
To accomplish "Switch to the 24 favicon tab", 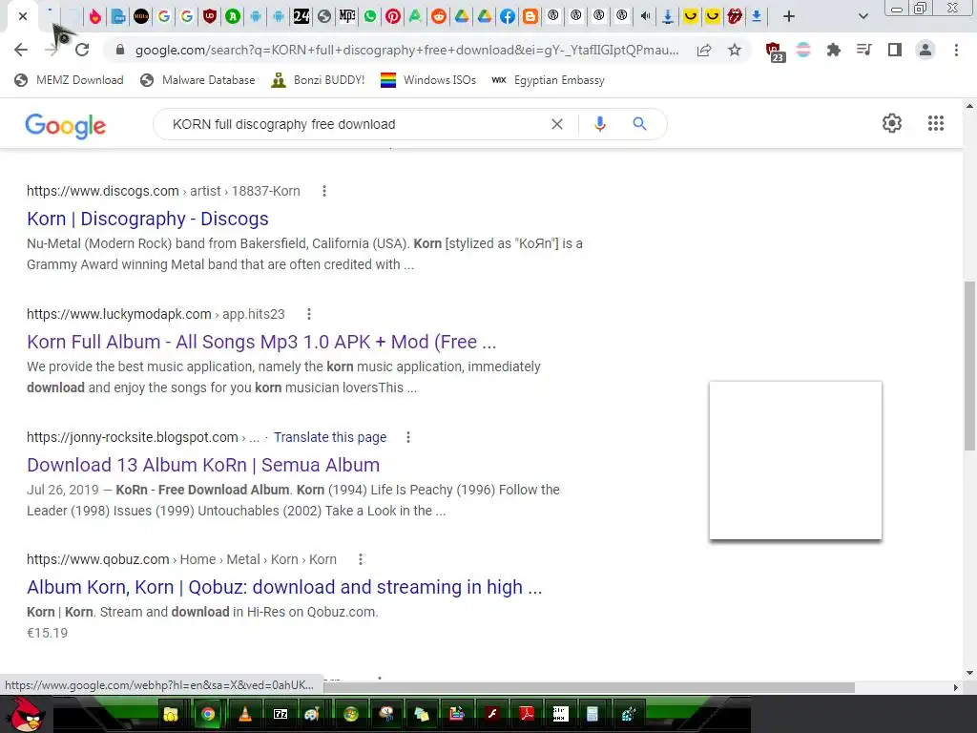I will (301, 16).
